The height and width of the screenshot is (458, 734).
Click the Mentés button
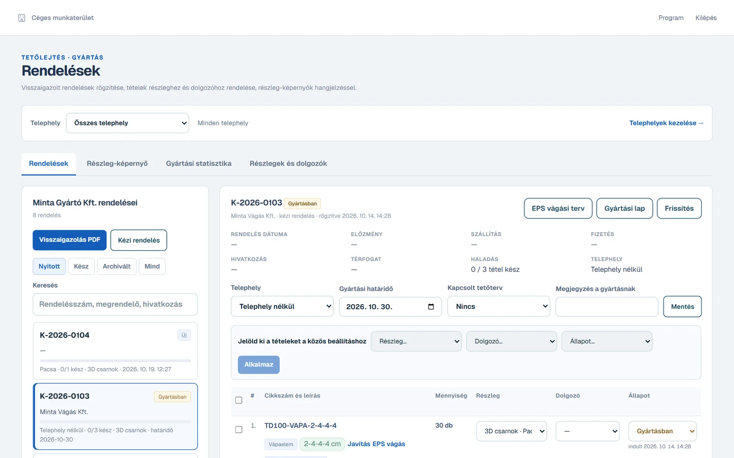click(x=683, y=307)
